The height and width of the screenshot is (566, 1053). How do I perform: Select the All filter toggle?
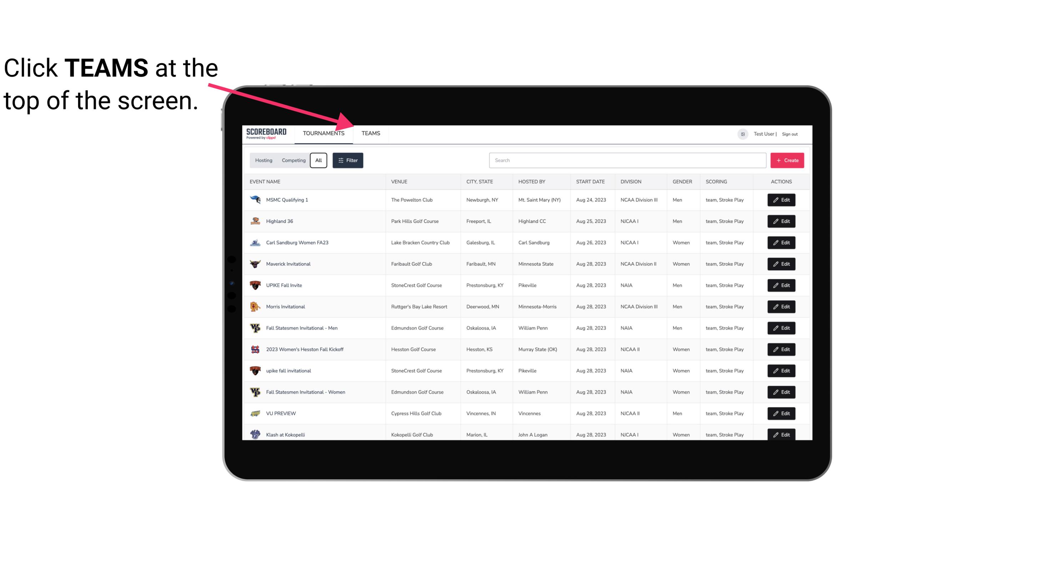coord(318,160)
